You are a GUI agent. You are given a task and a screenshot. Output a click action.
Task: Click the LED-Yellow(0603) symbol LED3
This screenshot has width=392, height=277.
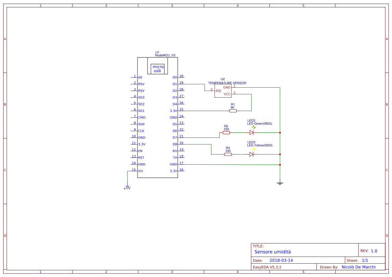tap(251, 155)
